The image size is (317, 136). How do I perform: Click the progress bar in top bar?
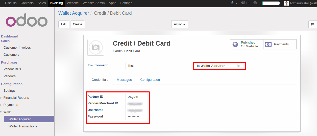271,3
